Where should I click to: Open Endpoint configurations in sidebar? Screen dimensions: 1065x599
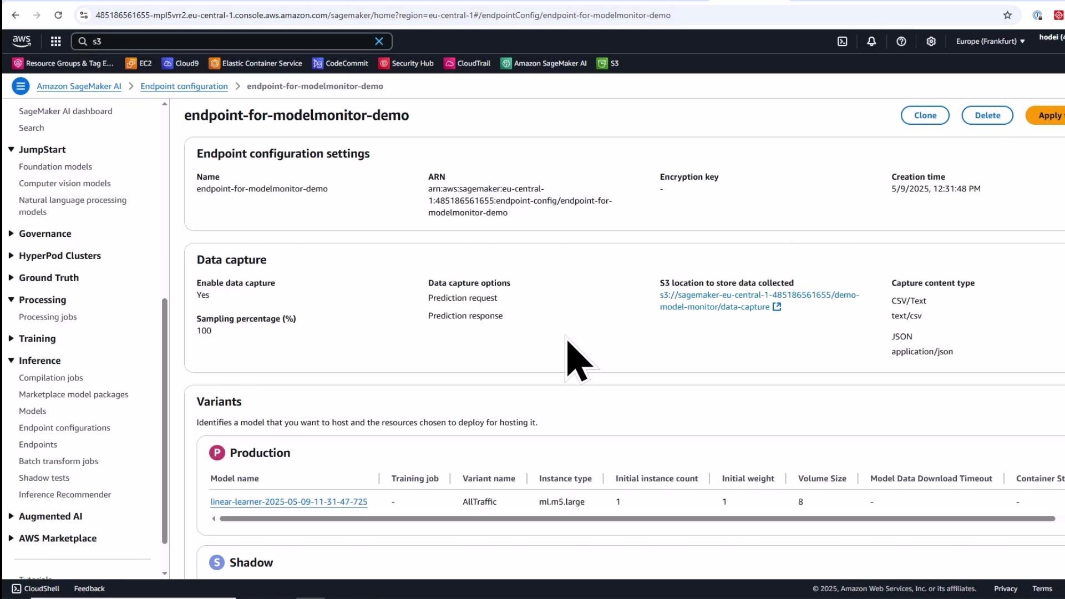pos(64,428)
